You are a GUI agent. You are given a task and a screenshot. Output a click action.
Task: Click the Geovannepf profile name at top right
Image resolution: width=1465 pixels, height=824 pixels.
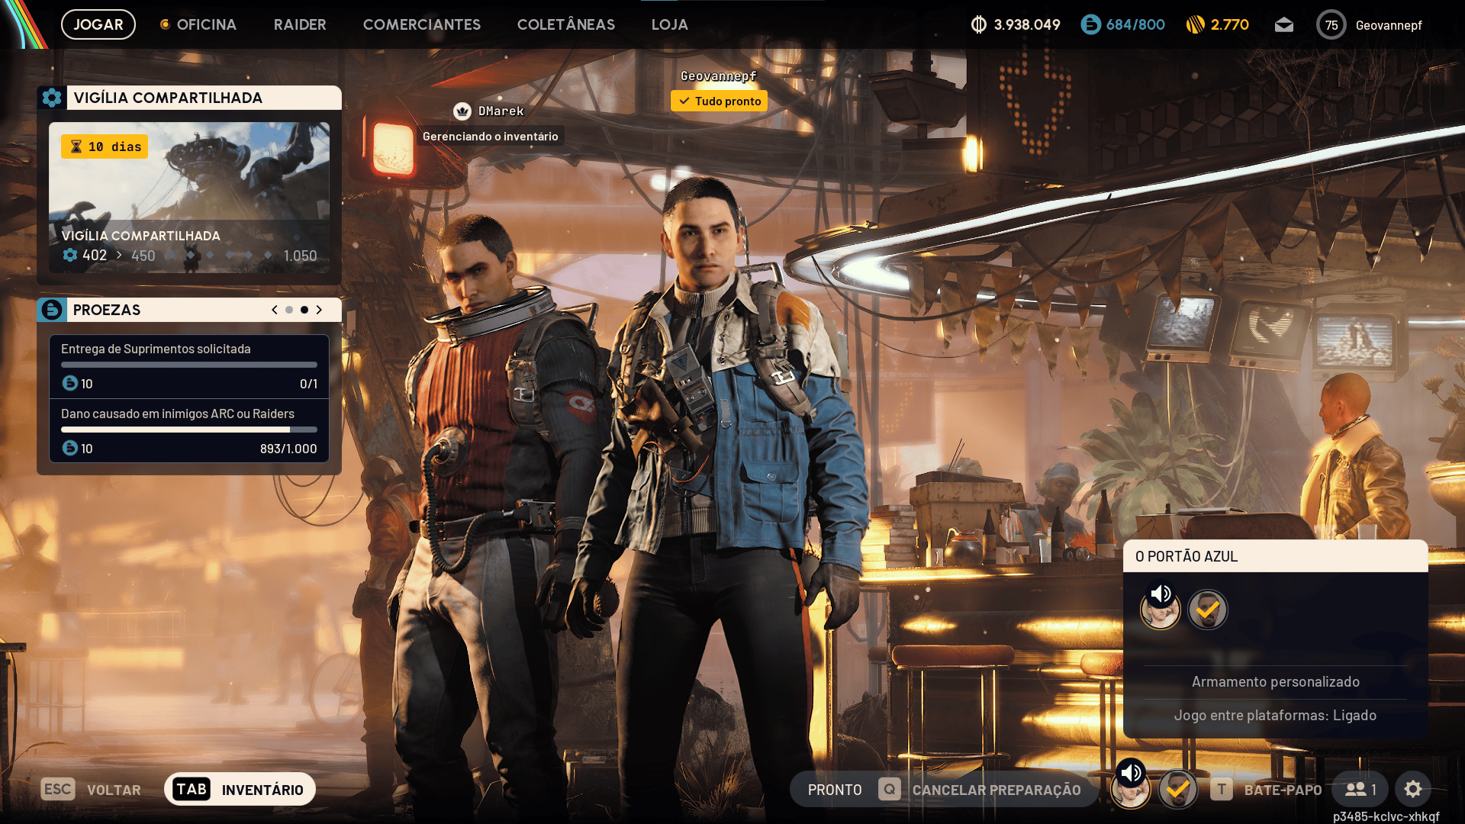pyautogui.click(x=1389, y=25)
